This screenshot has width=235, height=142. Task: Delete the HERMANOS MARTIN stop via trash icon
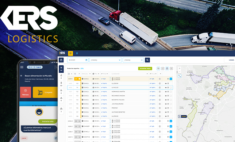[x=168, y=92]
